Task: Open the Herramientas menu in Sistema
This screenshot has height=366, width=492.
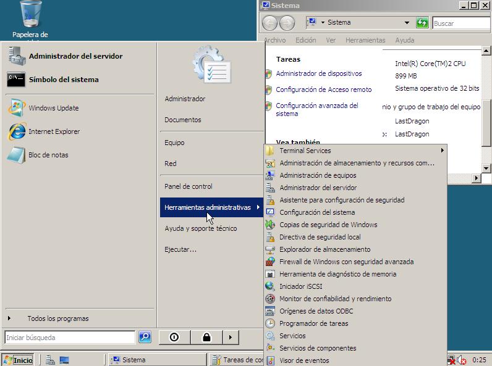Action: click(365, 40)
